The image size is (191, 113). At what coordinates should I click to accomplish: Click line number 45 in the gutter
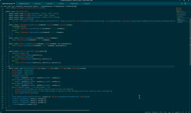(x=2, y=68)
